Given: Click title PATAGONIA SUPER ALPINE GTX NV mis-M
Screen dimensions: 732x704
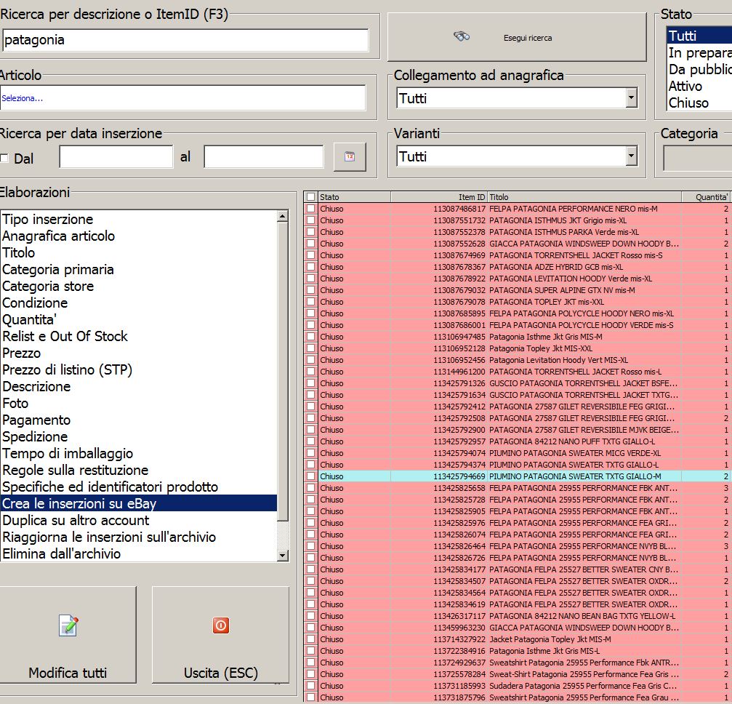Looking at the screenshot, I should (562, 291).
